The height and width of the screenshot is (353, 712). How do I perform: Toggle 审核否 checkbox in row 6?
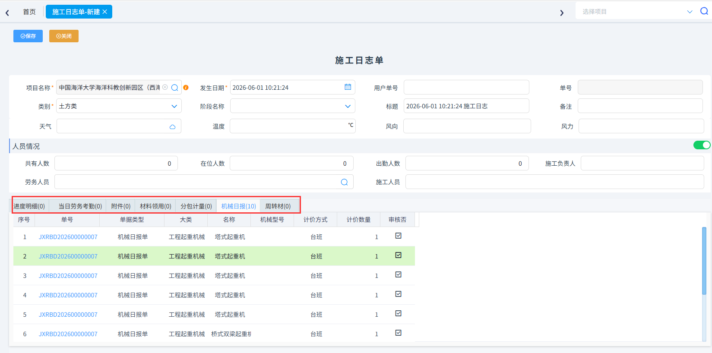[x=399, y=333]
